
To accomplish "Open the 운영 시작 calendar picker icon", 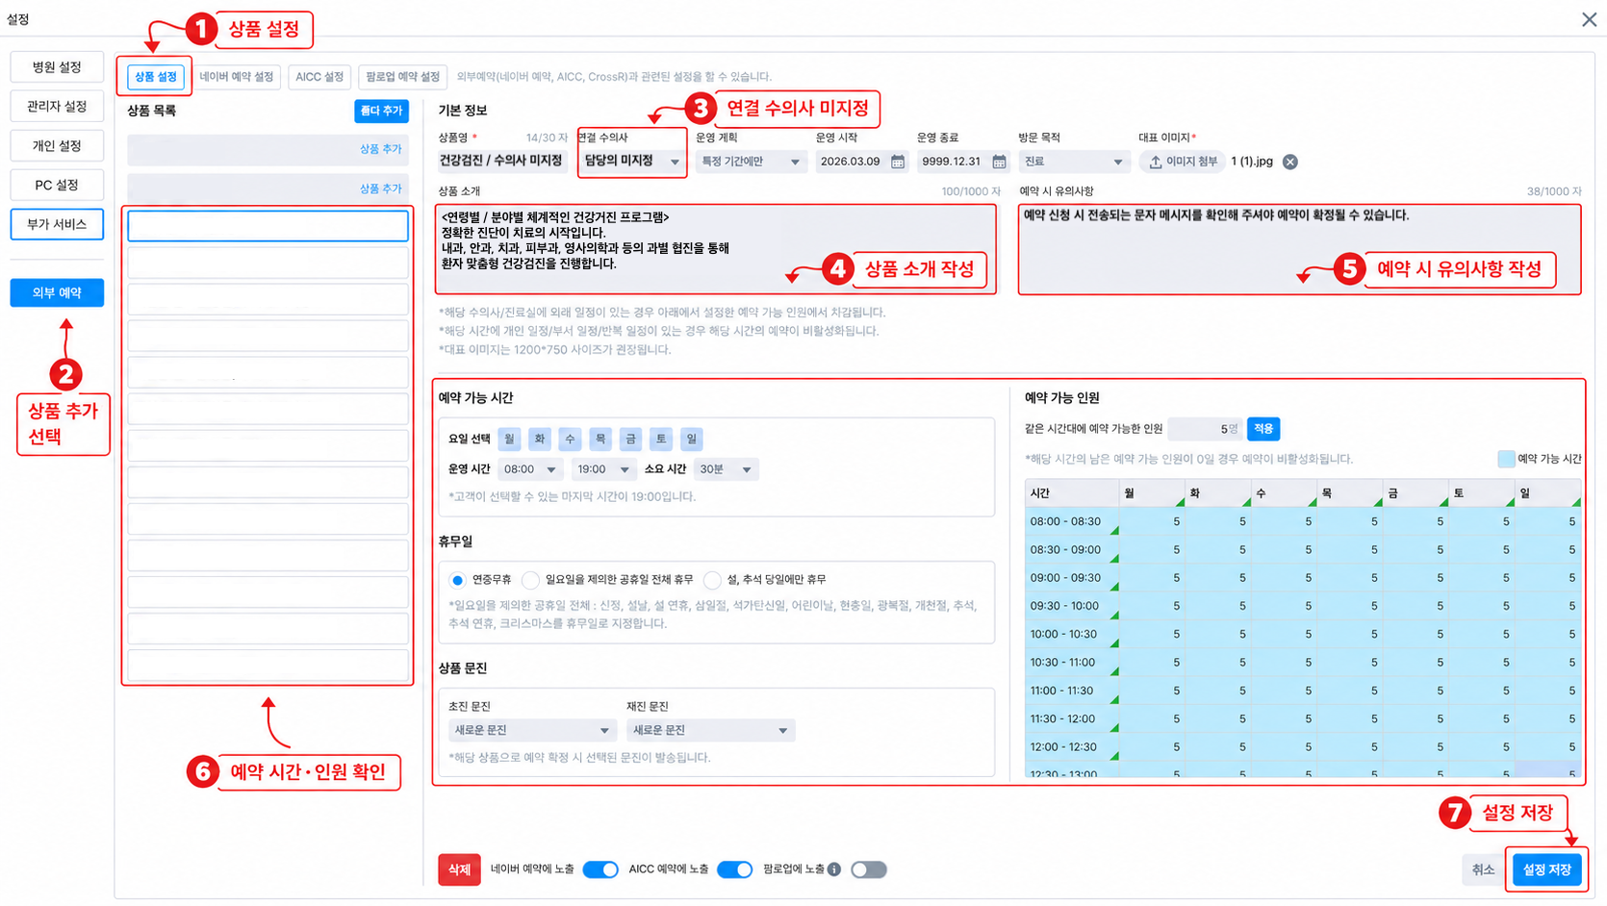I will (898, 162).
